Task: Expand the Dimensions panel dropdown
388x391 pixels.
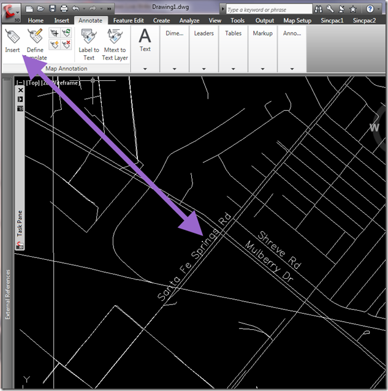Action: tap(175, 69)
